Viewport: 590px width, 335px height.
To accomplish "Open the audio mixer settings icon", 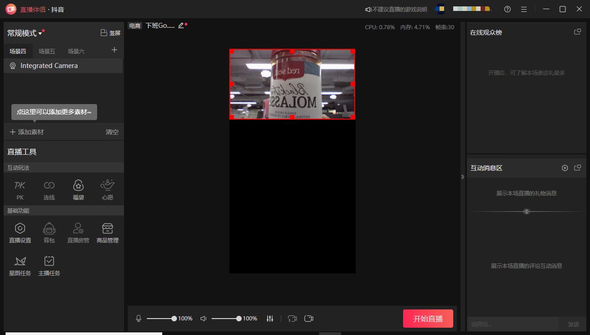I will coord(270,319).
